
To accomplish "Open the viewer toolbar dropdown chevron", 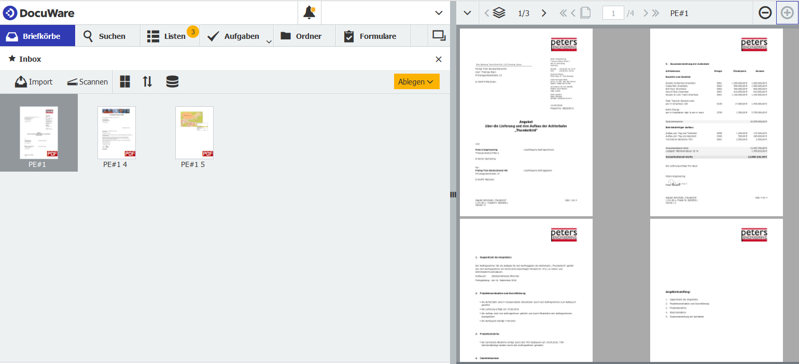I will coord(467,13).
